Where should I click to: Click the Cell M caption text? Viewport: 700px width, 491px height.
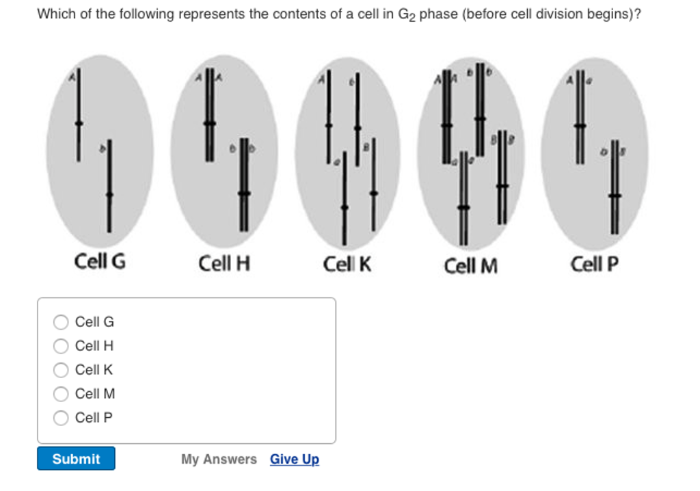471,263
